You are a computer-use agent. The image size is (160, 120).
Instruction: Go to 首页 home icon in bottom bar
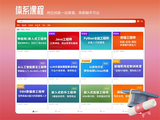(33, 111)
